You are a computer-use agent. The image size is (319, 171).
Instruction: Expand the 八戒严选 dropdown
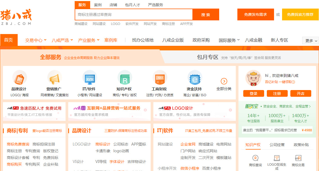62,40
